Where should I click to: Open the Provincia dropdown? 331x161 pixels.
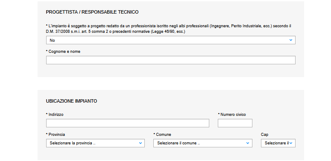click(95, 143)
